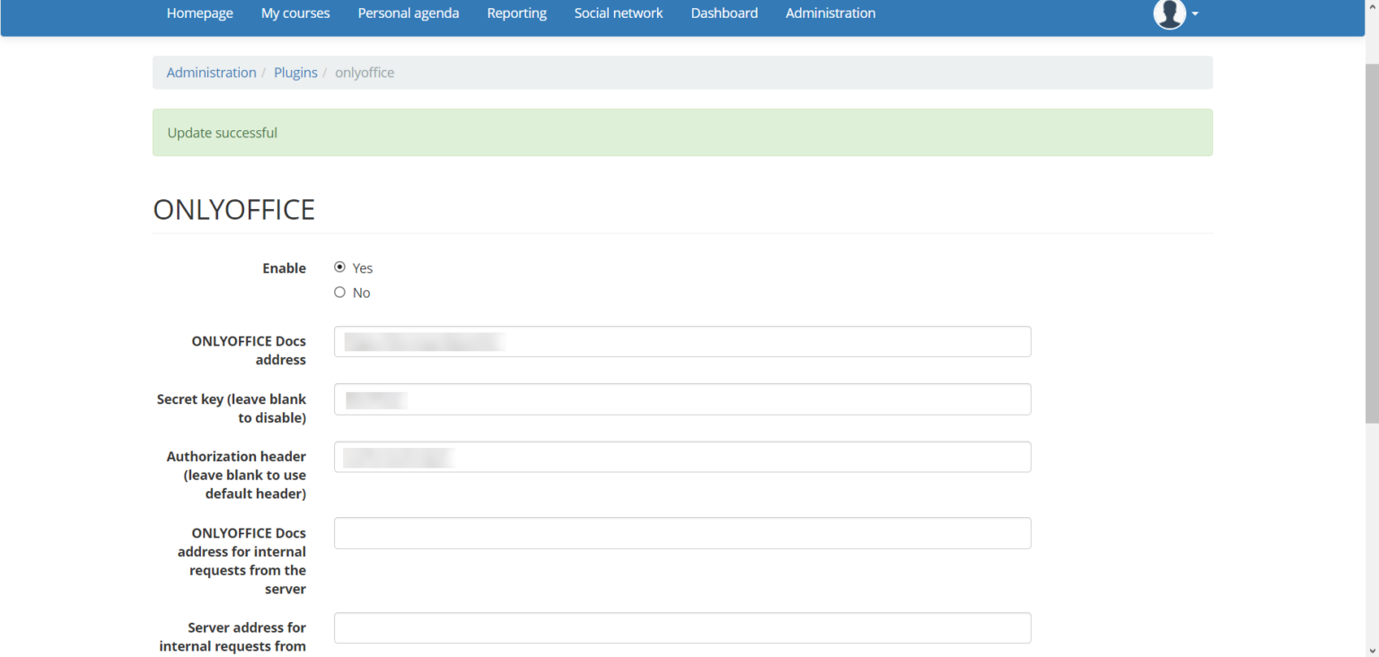The height and width of the screenshot is (657, 1379).
Task: Click the scrollbar down arrow
Action: point(1372,651)
